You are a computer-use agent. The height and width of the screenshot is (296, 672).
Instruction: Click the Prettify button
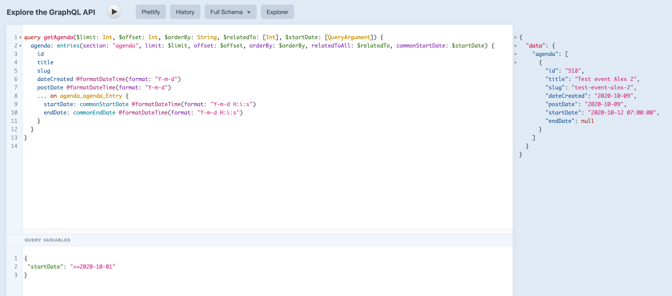tap(151, 12)
